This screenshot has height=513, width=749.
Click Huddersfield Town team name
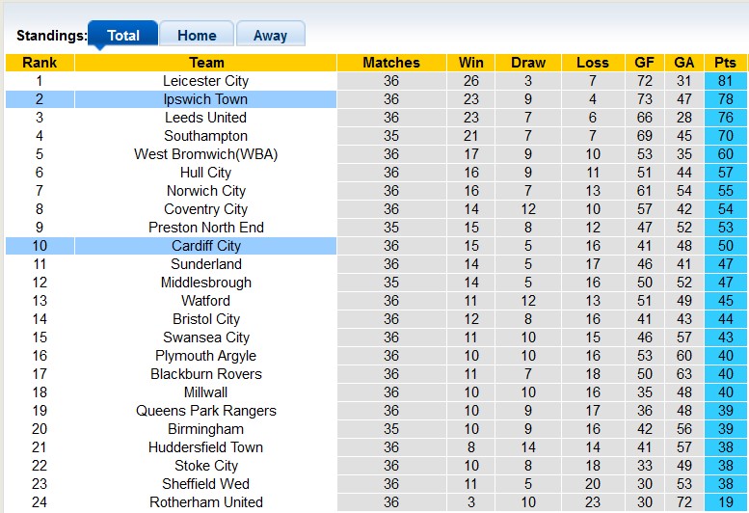[205, 447]
